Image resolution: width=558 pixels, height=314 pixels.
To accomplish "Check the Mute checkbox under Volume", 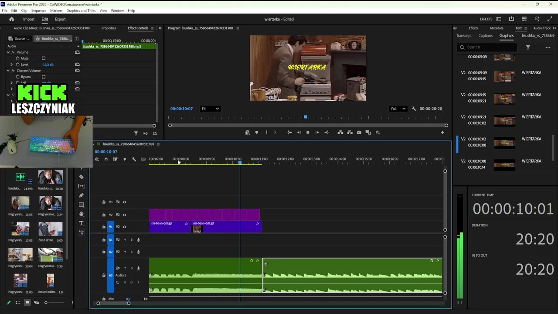I will (43, 58).
